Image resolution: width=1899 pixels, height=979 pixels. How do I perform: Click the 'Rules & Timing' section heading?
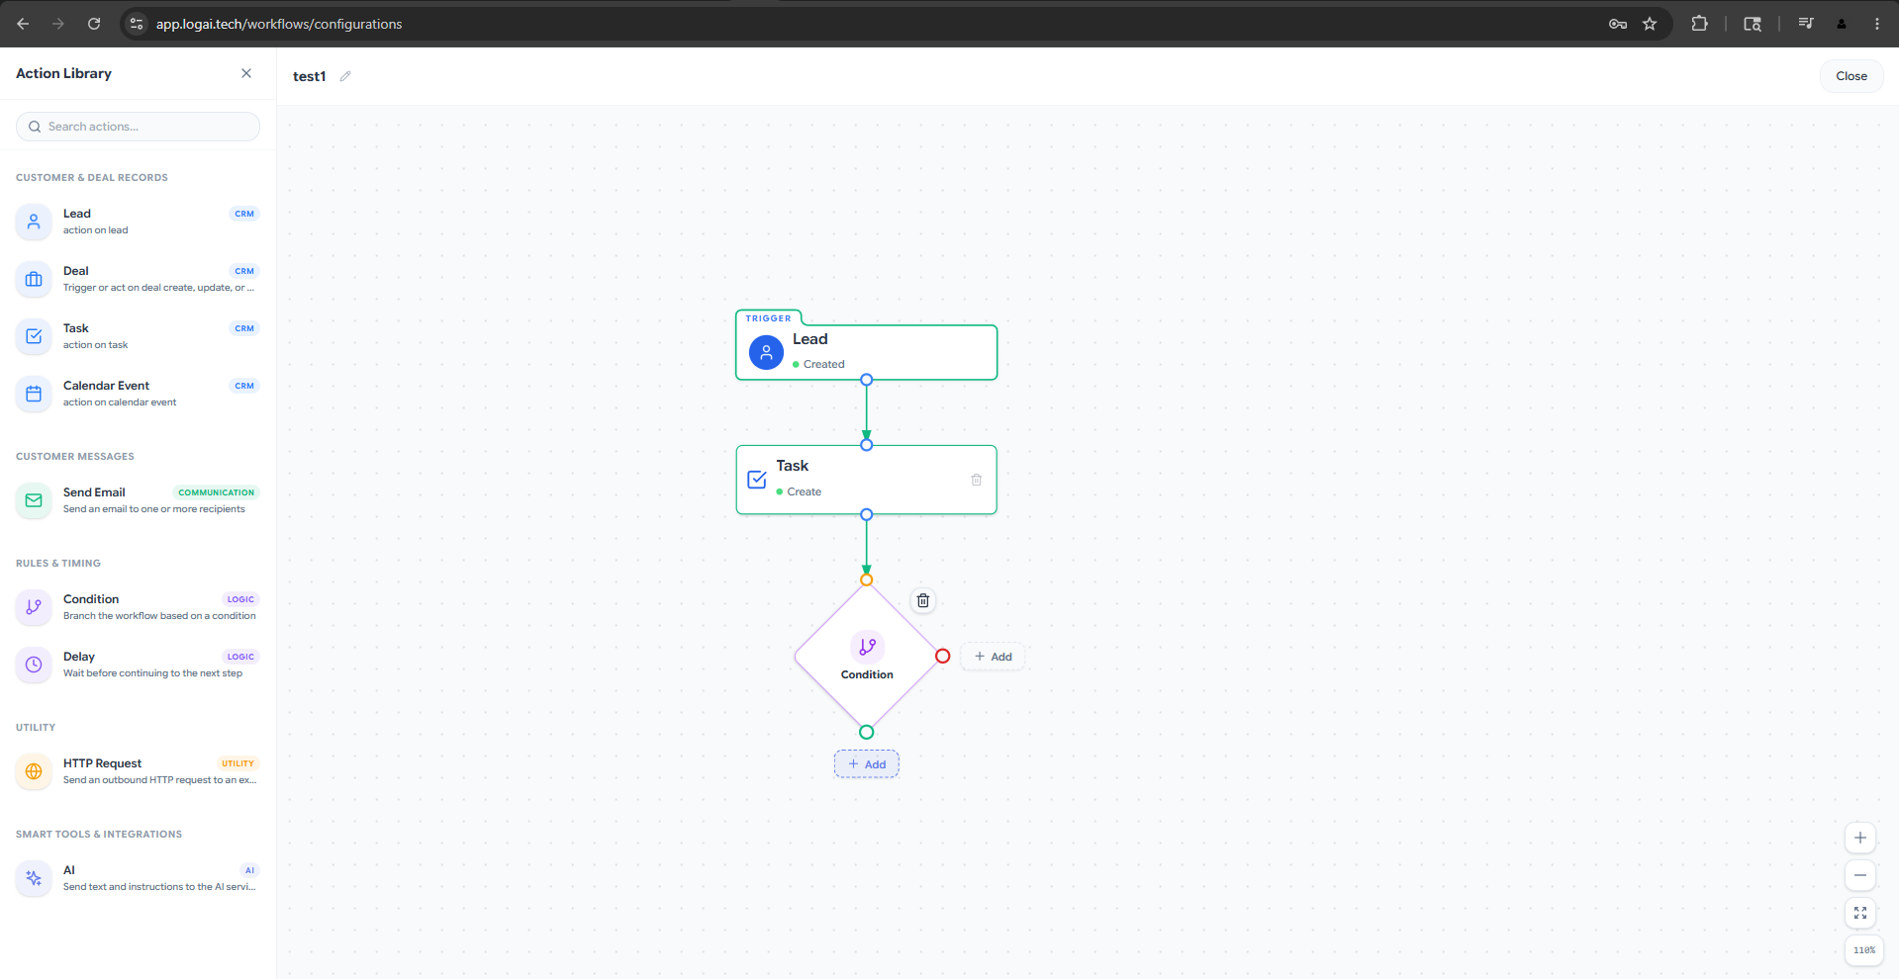pos(58,564)
